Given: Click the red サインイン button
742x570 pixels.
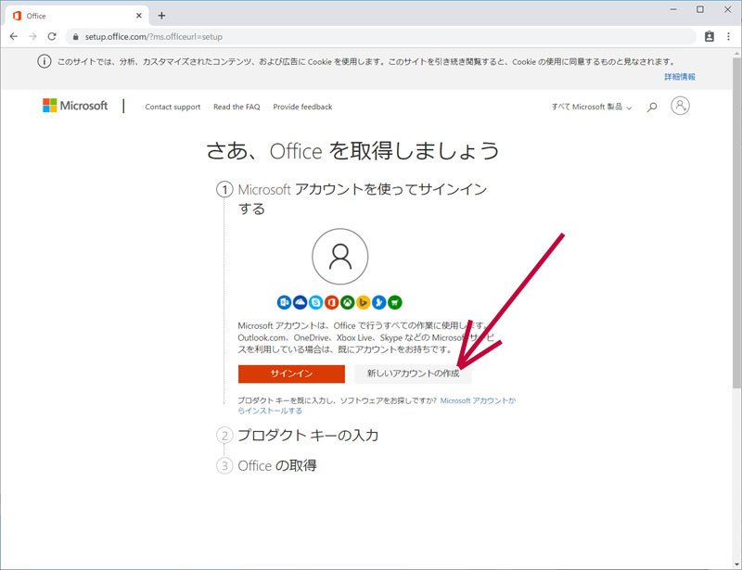Looking at the screenshot, I should [291, 374].
